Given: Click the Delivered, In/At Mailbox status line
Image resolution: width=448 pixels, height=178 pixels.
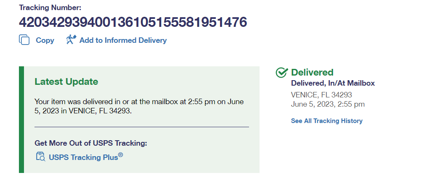Looking at the screenshot, I should 333,83.
